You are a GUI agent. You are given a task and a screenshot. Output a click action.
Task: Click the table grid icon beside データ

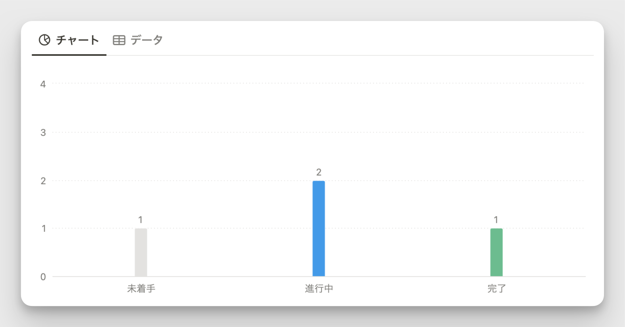pyautogui.click(x=119, y=40)
